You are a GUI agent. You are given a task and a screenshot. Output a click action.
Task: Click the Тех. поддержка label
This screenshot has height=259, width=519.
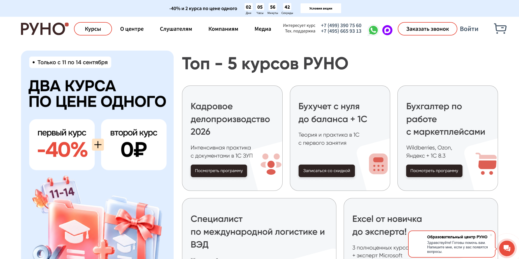tap(300, 31)
